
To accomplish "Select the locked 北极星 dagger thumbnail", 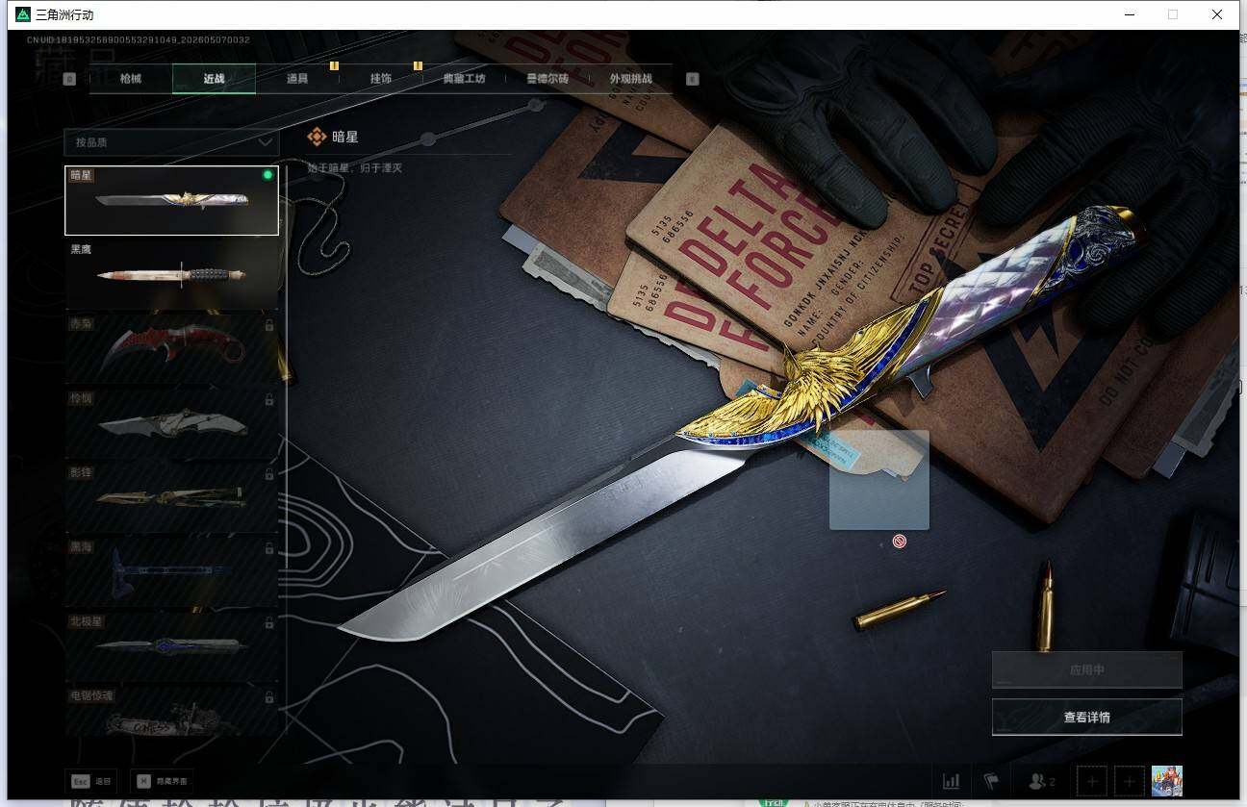I will point(172,647).
